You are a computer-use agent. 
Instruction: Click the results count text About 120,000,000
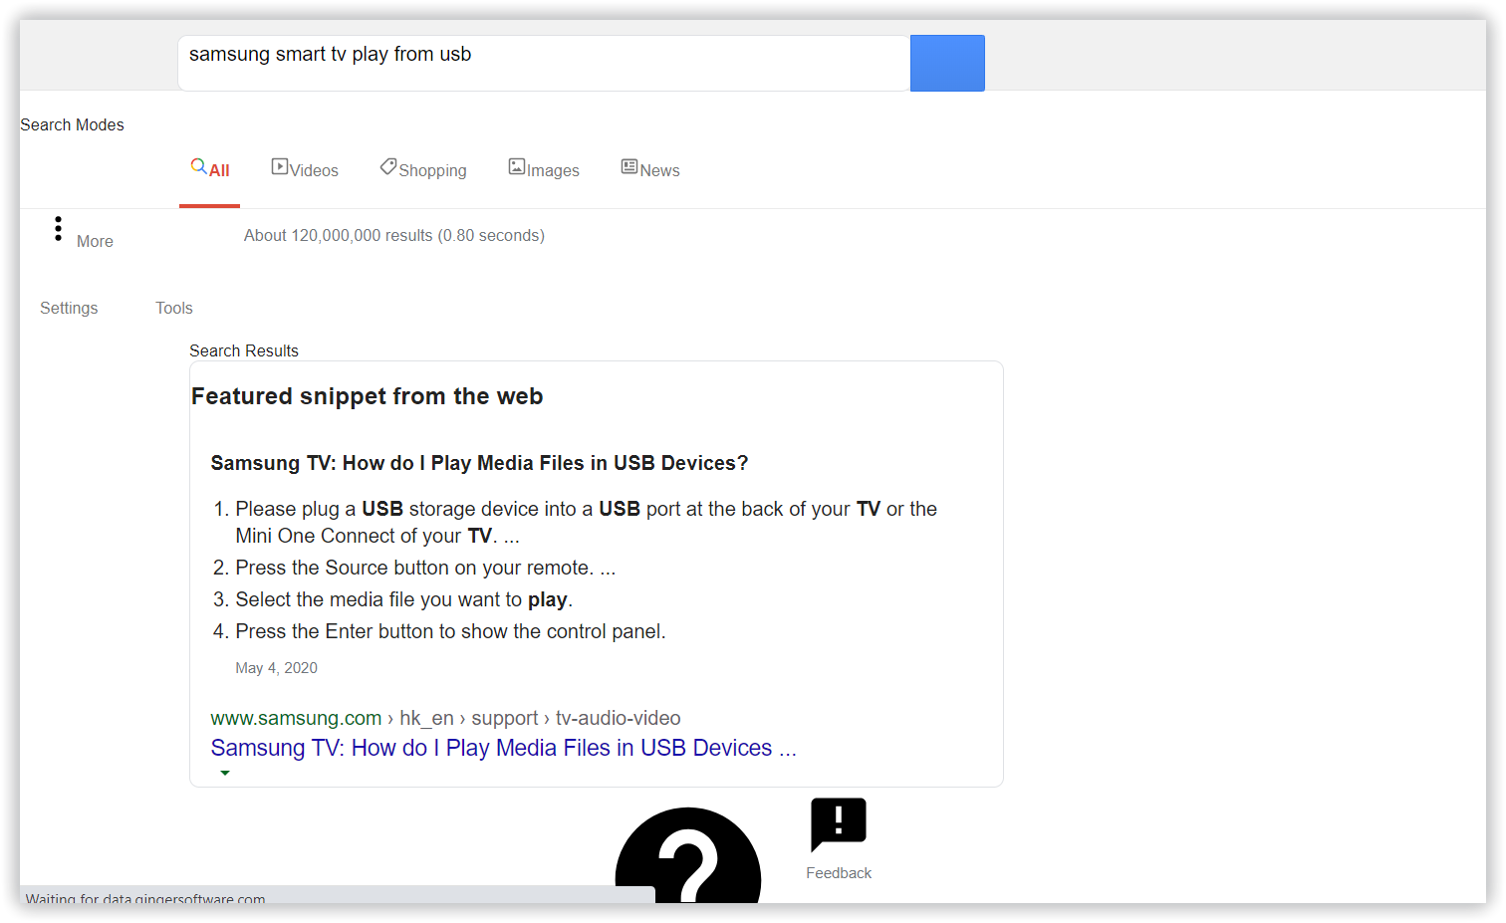pyautogui.click(x=394, y=235)
